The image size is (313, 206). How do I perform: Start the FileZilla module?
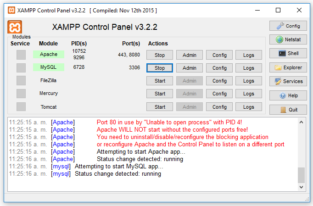[x=160, y=81]
